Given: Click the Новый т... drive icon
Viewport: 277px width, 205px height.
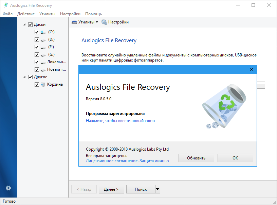Looking at the screenshot, I should click(x=43, y=70).
